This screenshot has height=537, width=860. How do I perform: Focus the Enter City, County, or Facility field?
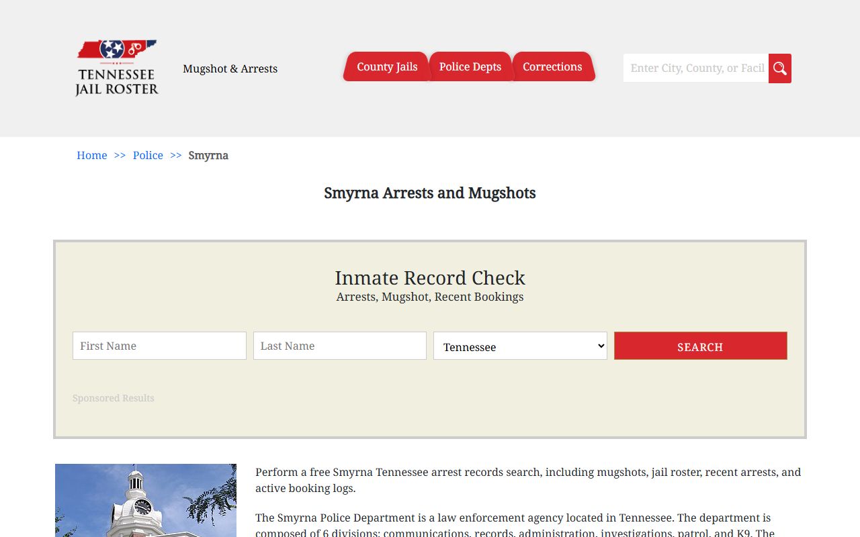click(696, 68)
